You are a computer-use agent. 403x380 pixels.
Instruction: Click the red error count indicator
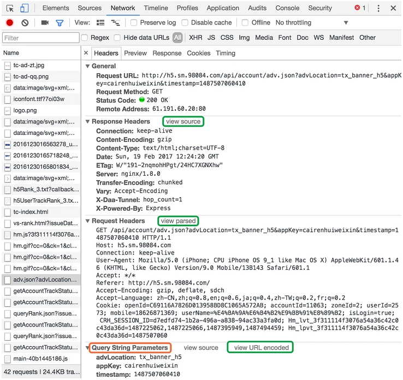coord(360,8)
